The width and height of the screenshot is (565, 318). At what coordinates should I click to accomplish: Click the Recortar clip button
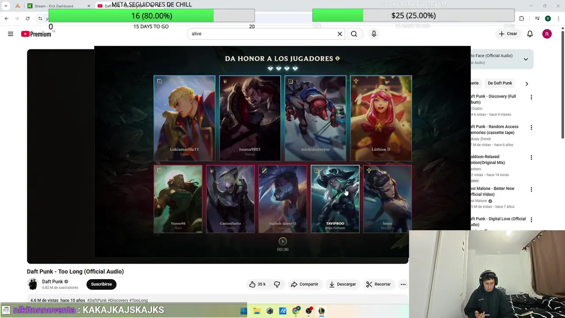[378, 284]
